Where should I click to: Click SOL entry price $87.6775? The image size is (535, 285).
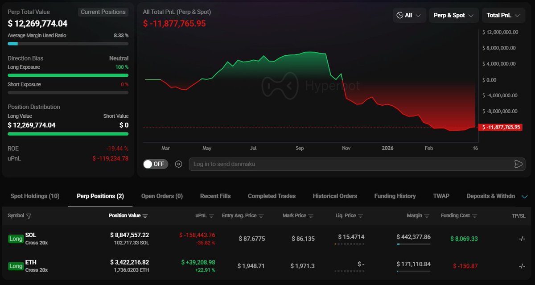[251, 239]
